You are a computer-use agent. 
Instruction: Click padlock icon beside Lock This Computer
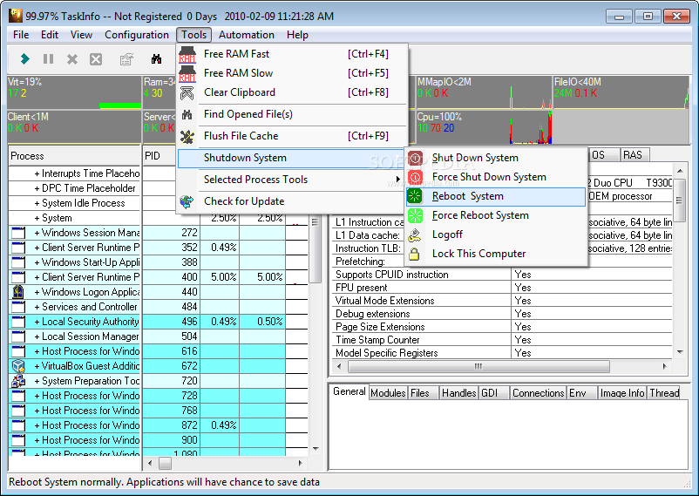click(414, 254)
